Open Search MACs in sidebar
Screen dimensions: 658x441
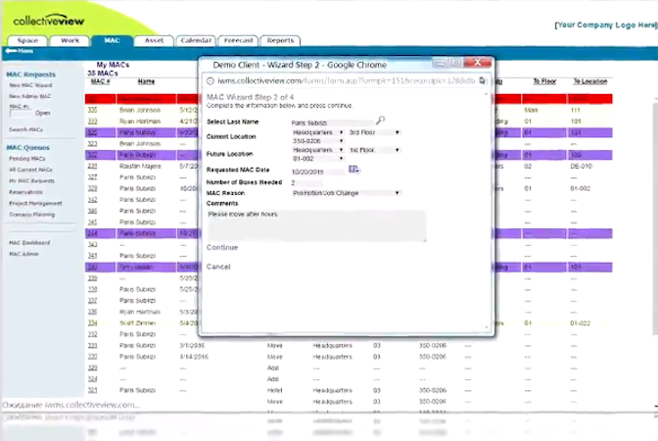[26, 129]
